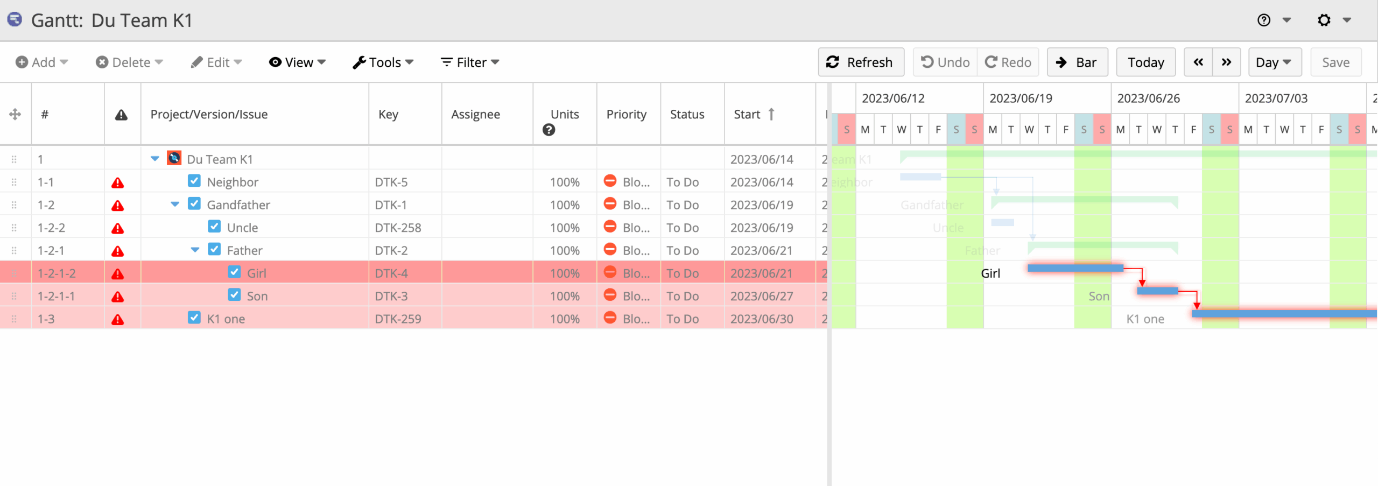Open the Day timescale dropdown
The width and height of the screenshot is (1378, 486).
pyautogui.click(x=1274, y=62)
